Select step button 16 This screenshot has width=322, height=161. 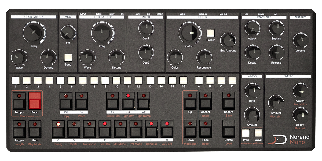click(x=183, y=80)
